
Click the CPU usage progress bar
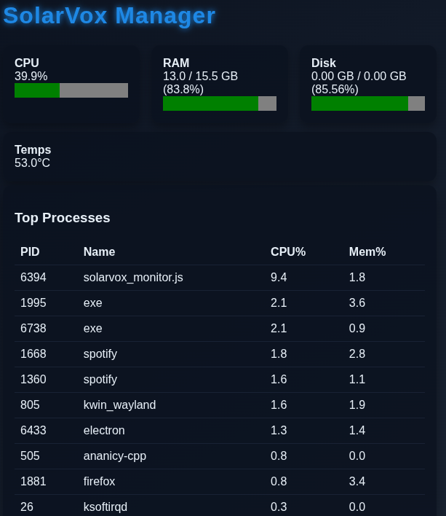point(71,90)
